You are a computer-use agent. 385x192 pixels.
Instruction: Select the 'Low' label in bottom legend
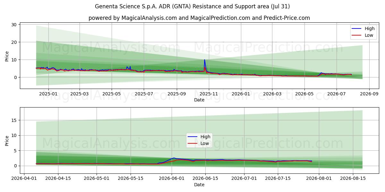click(x=205, y=143)
